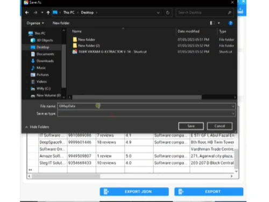Open Downloads in the sidebar
Viewport: 269px width, 202px height.
[x=43, y=61]
